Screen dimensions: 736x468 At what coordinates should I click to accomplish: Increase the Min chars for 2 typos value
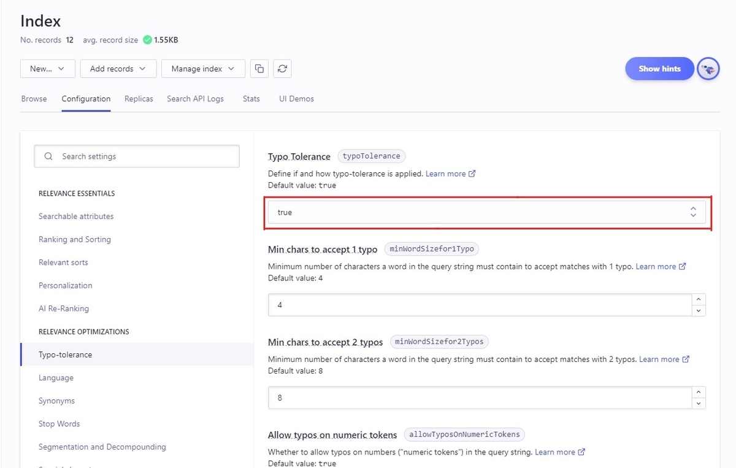tap(699, 392)
